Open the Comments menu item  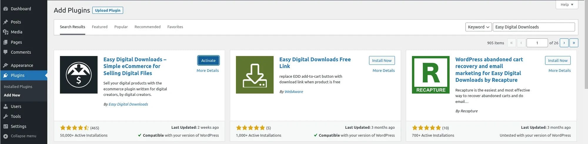24,52
